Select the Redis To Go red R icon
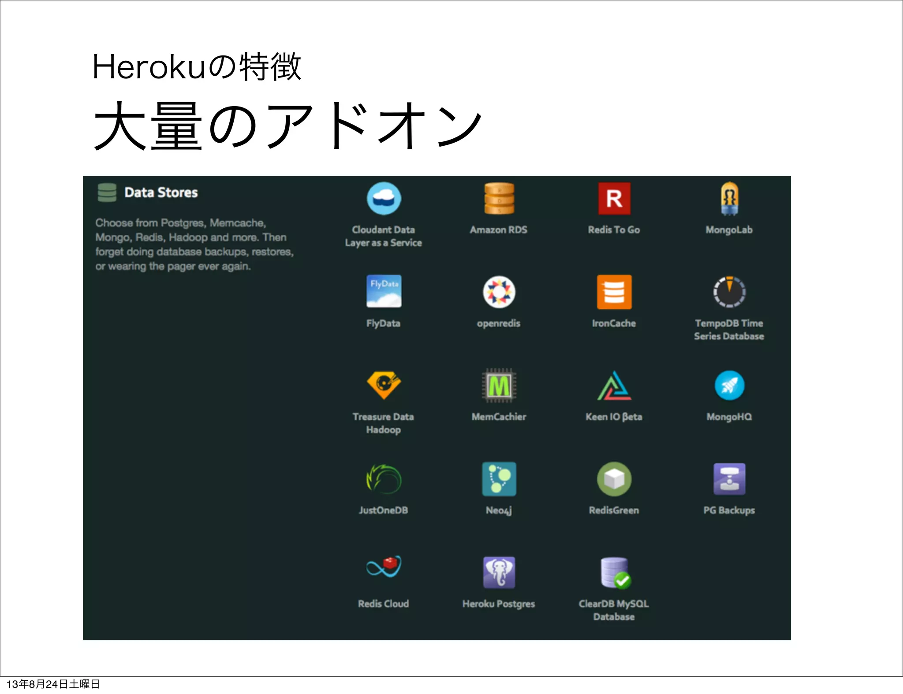Image resolution: width=903 pixels, height=694 pixels. (614, 199)
